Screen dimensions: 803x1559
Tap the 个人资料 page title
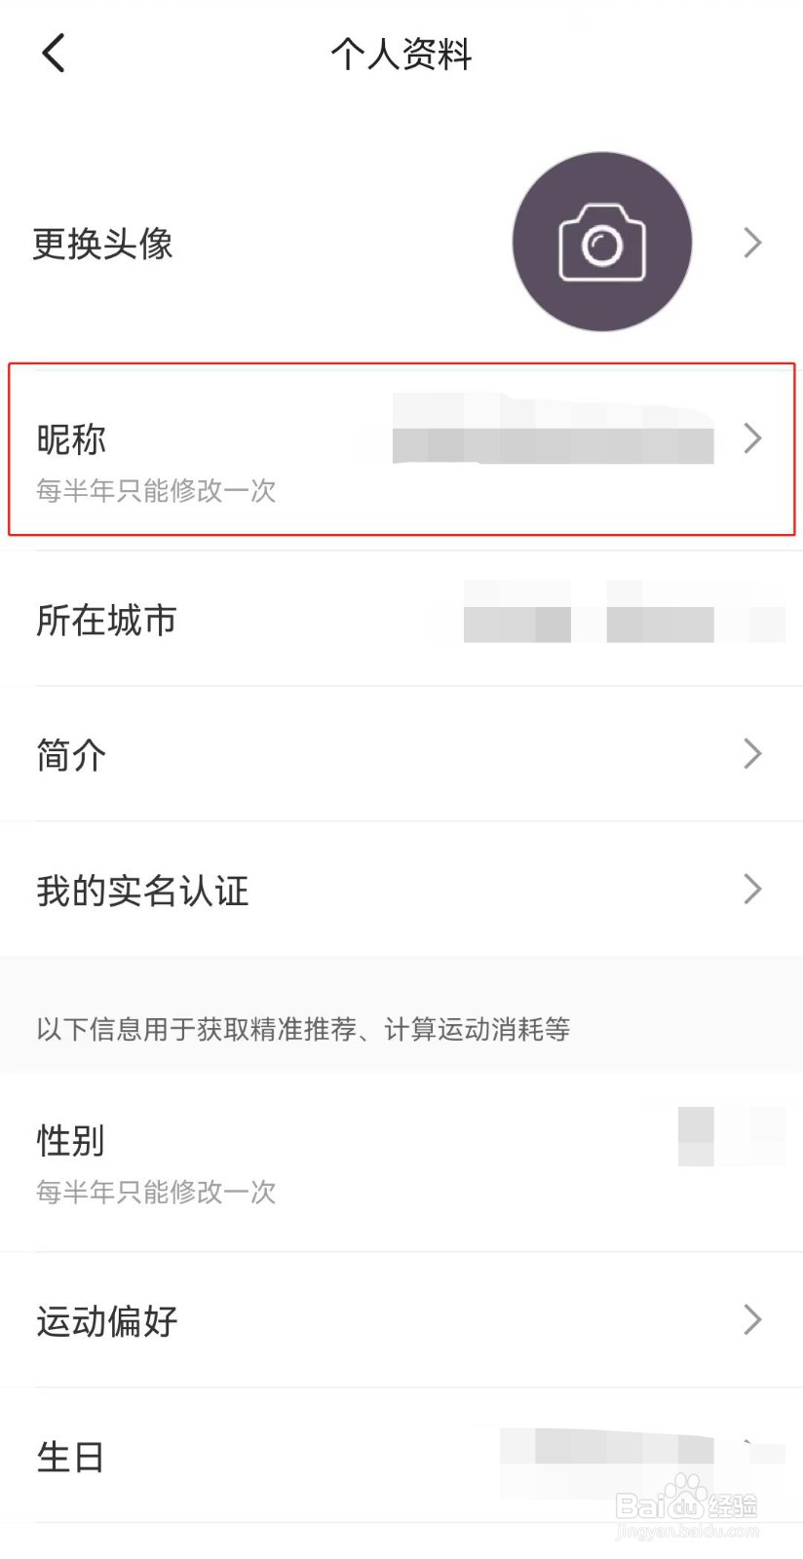click(401, 54)
